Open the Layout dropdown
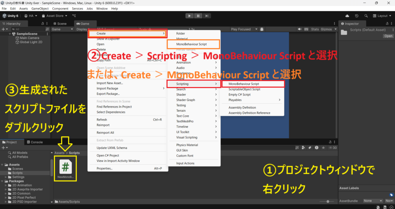395x209 pixels. [382, 16]
